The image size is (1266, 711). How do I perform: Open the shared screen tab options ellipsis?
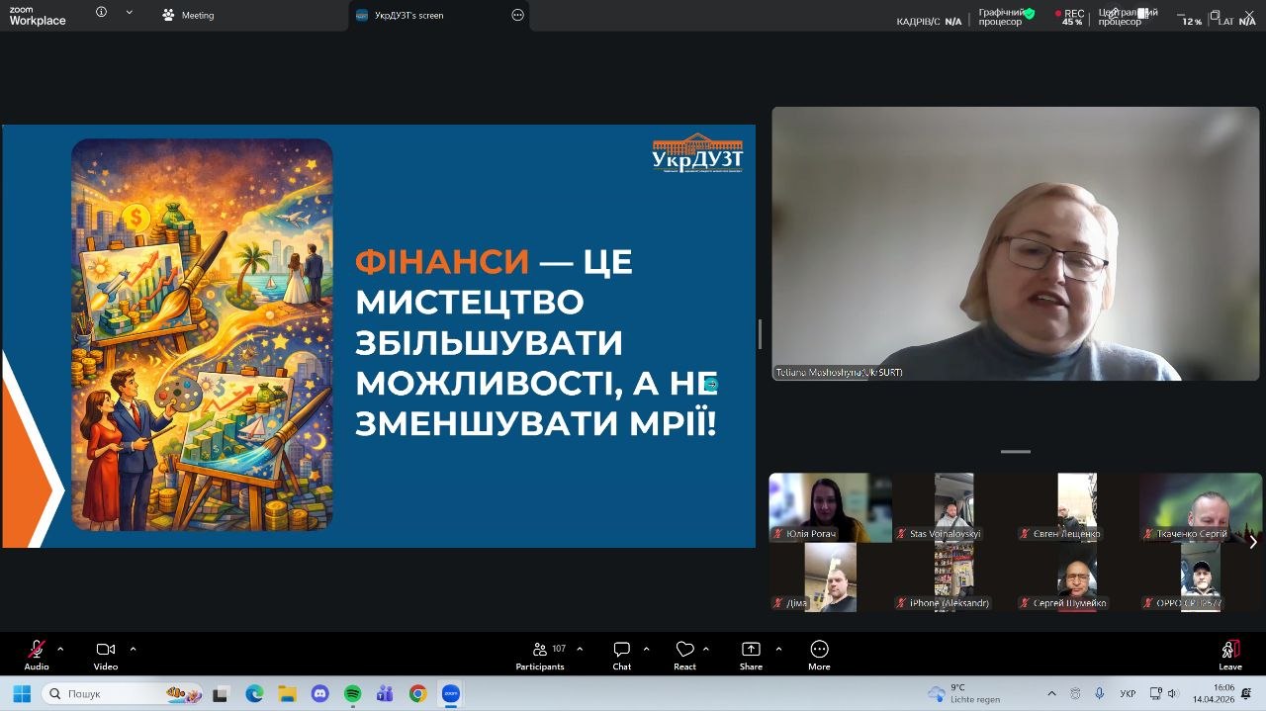coord(517,15)
